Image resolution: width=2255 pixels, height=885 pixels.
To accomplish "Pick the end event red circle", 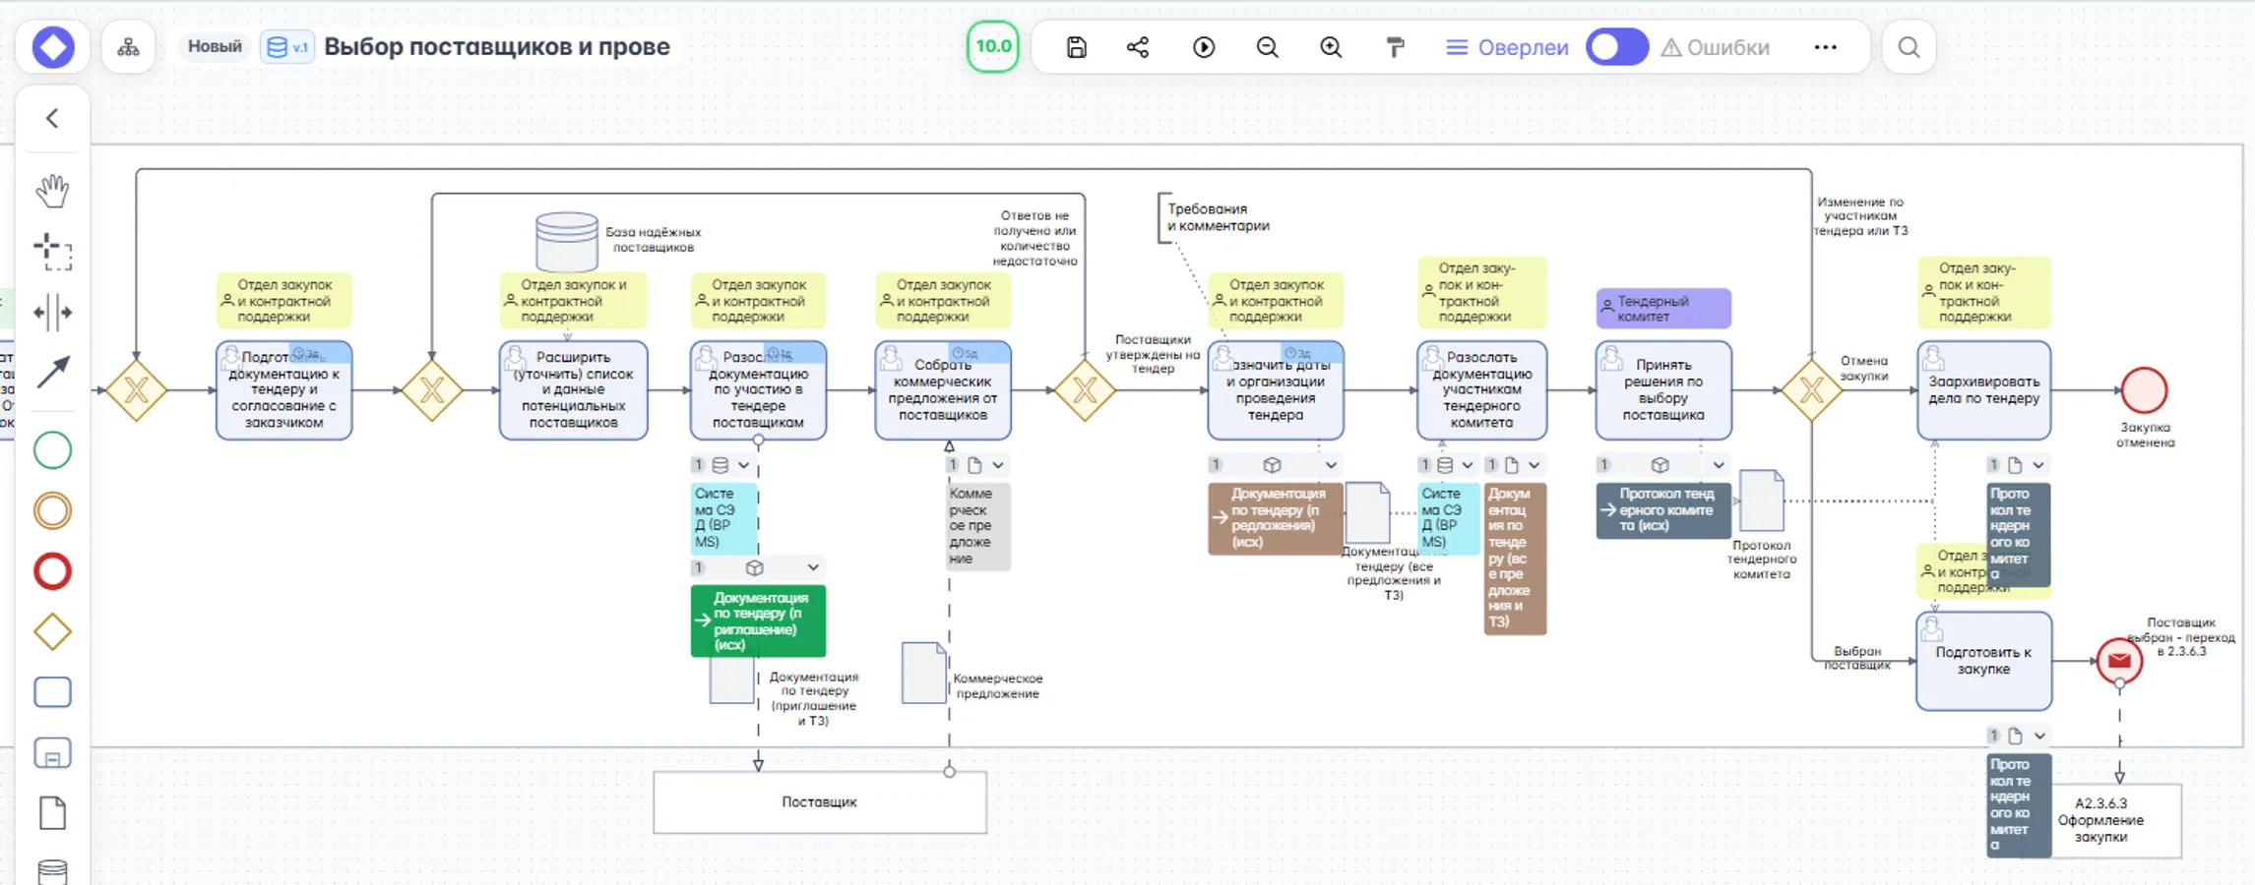I will pyautogui.click(x=53, y=571).
